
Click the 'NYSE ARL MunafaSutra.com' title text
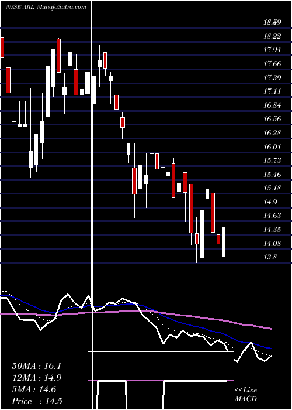46,7
